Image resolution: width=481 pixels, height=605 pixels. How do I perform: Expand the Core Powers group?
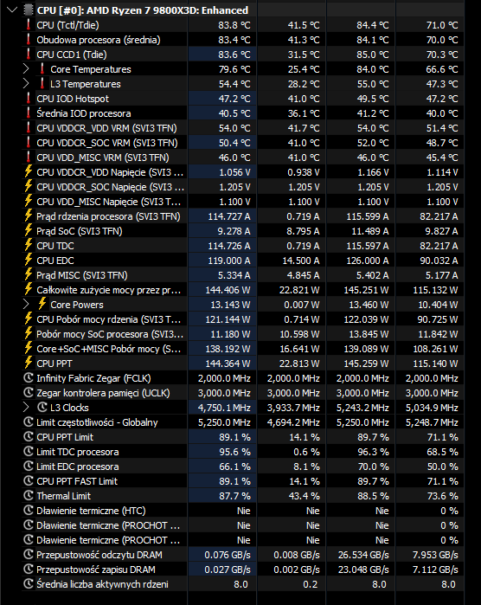click(x=26, y=305)
